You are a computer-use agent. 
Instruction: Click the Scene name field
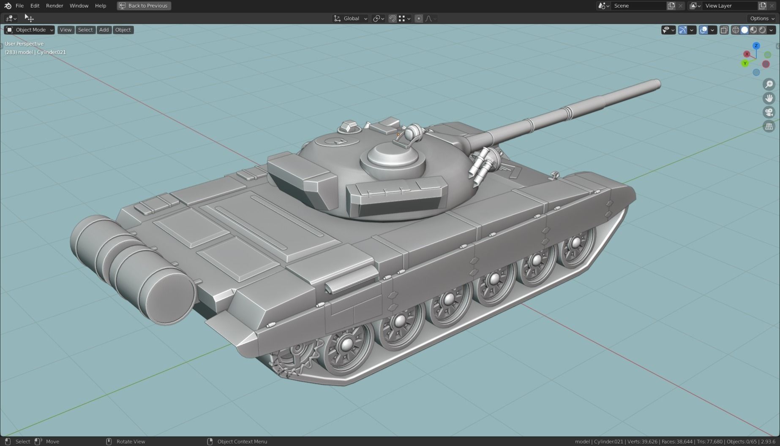638,5
